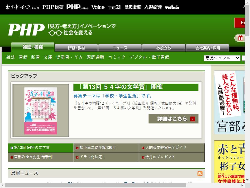This screenshot has width=250, height=188.
Task: Click the scroll left arrow
Action: point(2,185)
